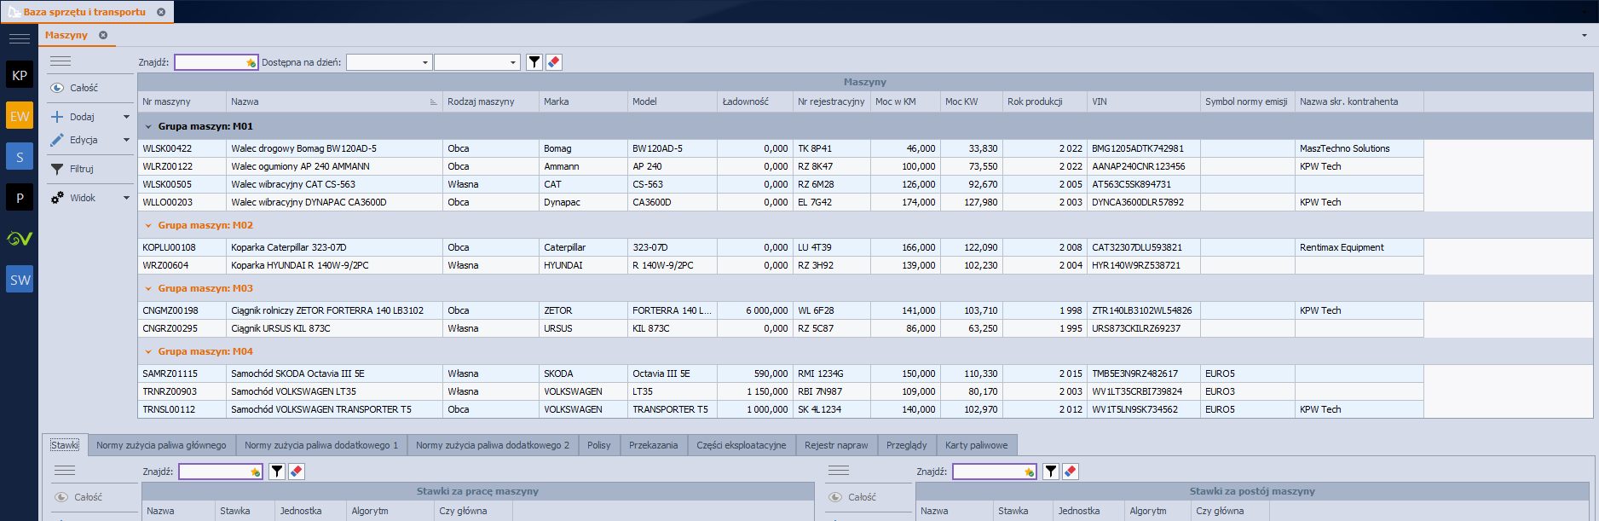
Task: Click the green wave logo sidebar icon
Action: coord(20,239)
